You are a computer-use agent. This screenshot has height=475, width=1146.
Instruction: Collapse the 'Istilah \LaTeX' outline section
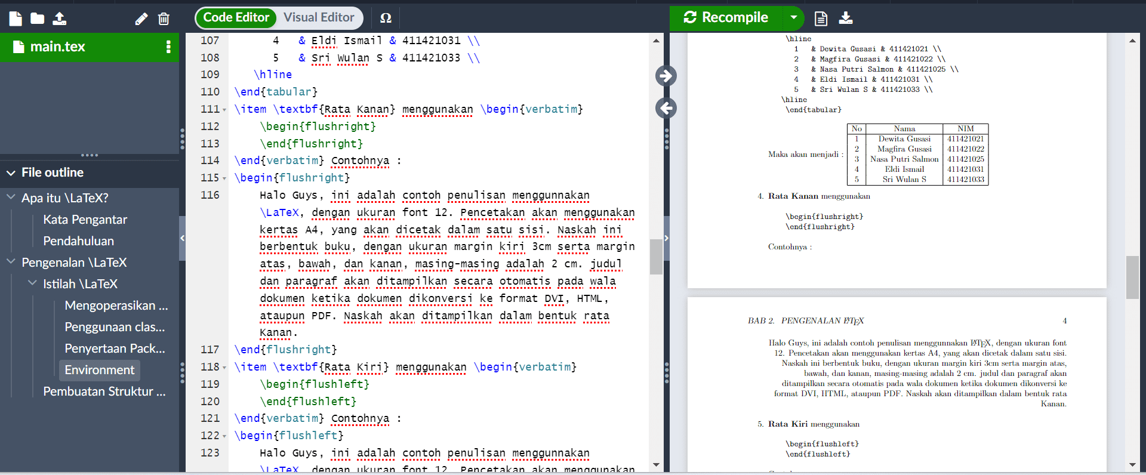(32, 283)
